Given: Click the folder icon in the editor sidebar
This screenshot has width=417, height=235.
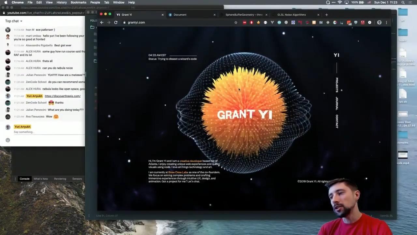Looking at the screenshot, I should 92,27.
